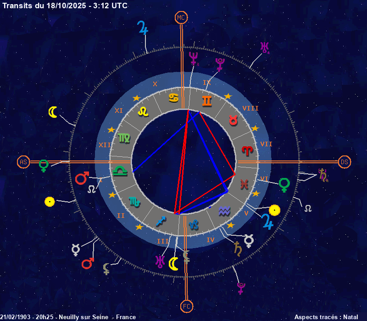Click the yellow Moon glyph on the left
The image size is (367, 321).
pos(54,112)
